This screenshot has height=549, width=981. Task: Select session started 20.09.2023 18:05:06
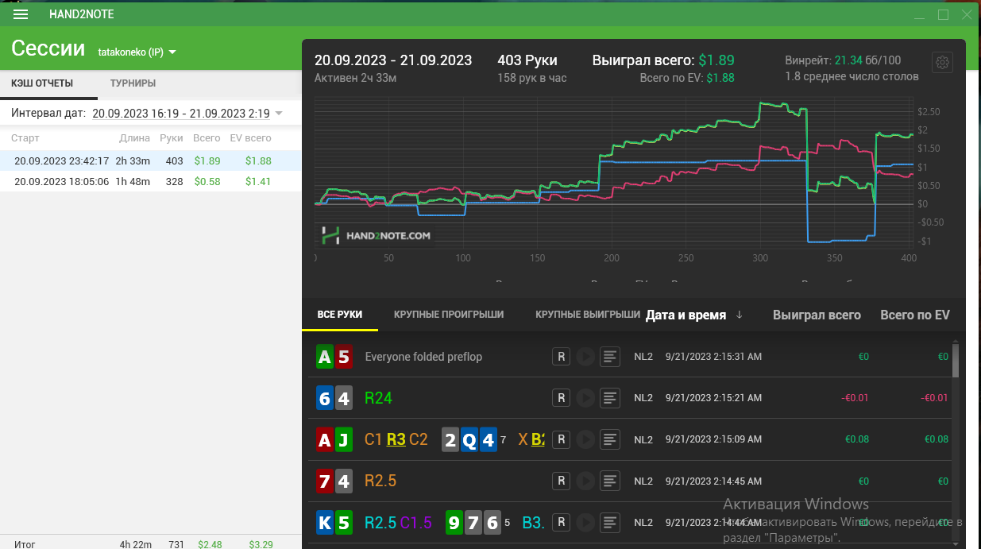click(150, 181)
